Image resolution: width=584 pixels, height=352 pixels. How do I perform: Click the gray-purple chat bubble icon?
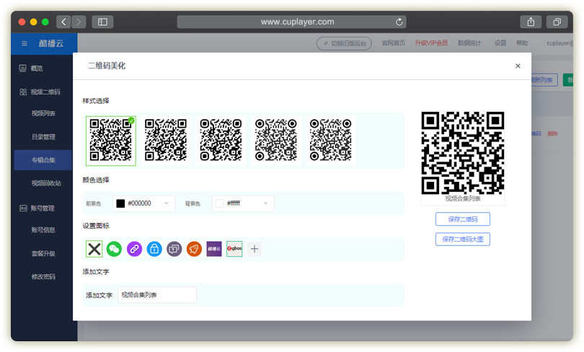174,249
